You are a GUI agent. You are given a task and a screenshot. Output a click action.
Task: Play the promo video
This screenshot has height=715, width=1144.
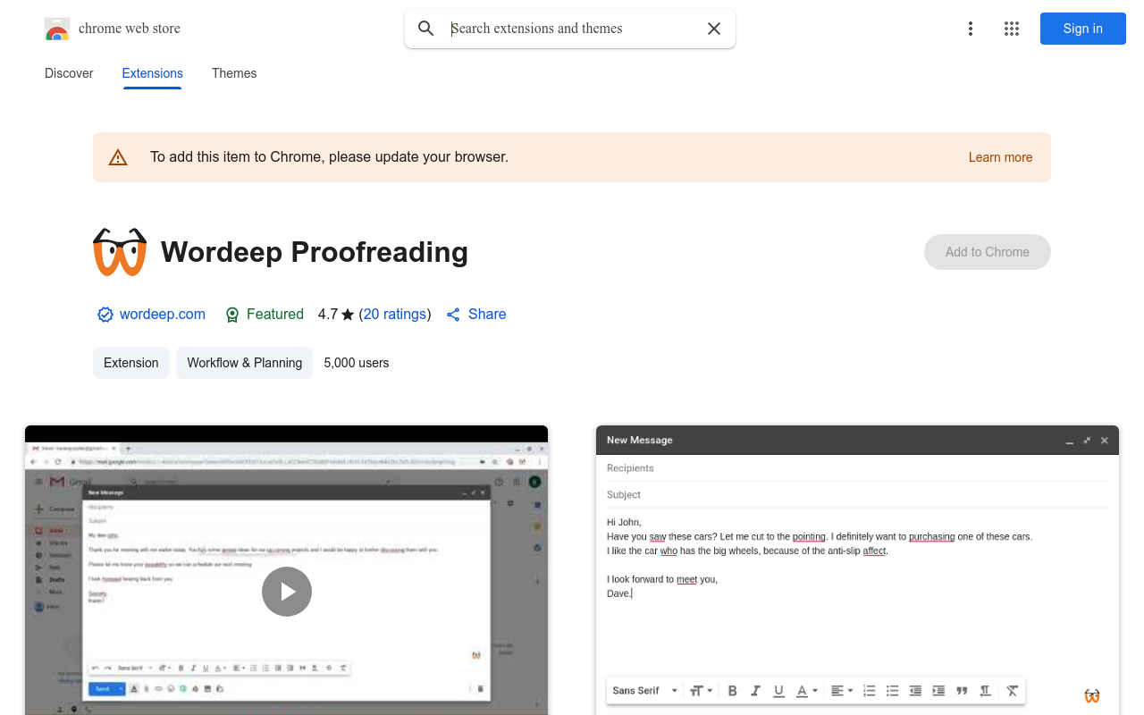coord(287,592)
